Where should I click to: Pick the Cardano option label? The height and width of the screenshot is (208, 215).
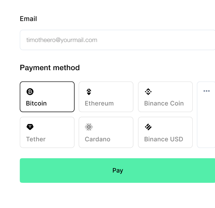click(98, 139)
